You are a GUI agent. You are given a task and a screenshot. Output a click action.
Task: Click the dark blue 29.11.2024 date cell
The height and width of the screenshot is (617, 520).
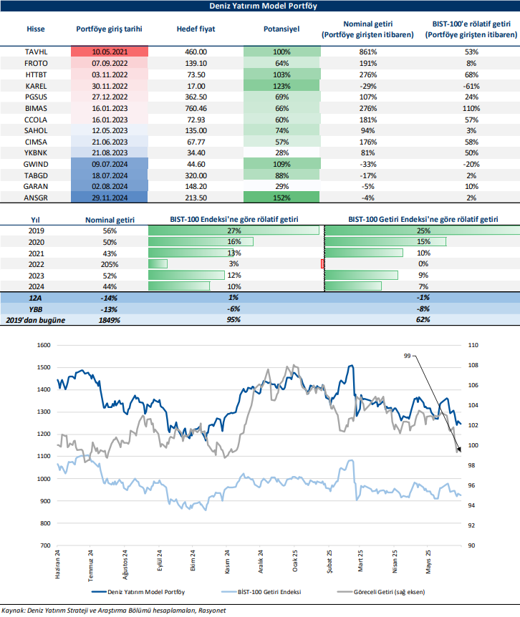pyautogui.click(x=110, y=197)
